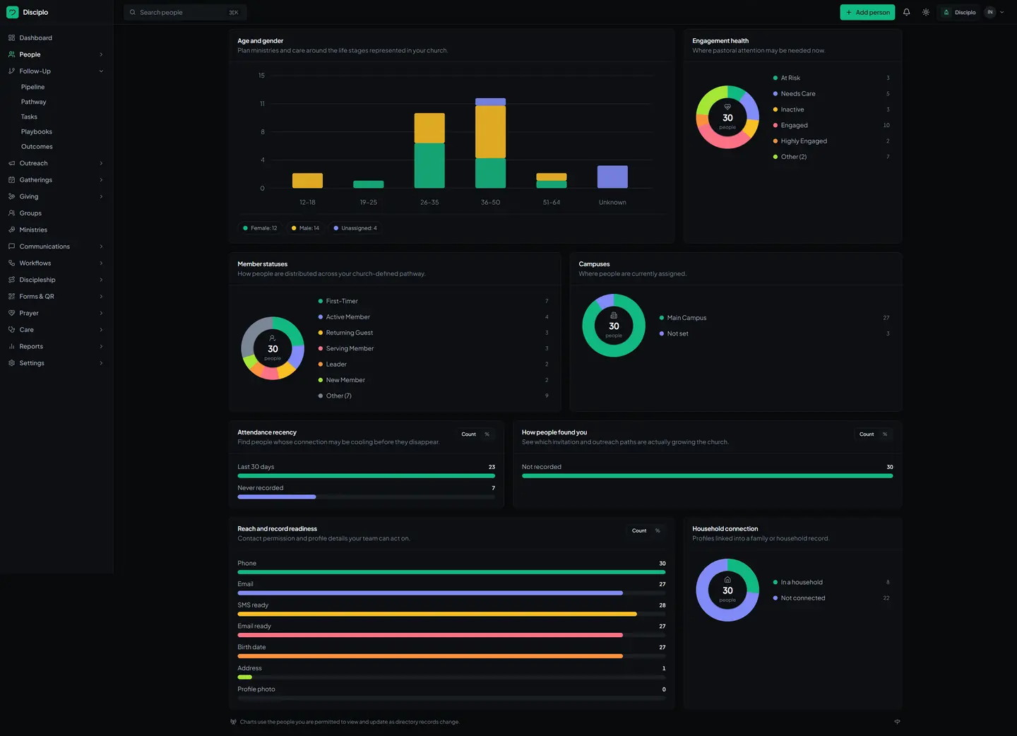
Task: Click the SMS ready progress bar
Action: [x=451, y=614]
